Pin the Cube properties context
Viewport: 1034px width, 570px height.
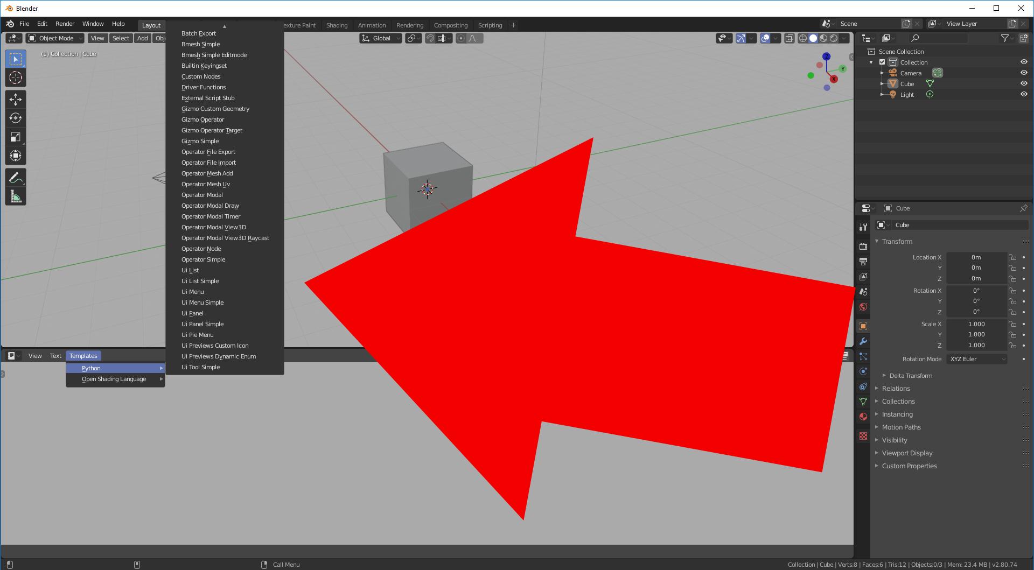(1023, 208)
